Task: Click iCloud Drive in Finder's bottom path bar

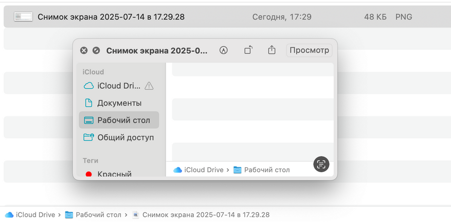Action: point(30,214)
